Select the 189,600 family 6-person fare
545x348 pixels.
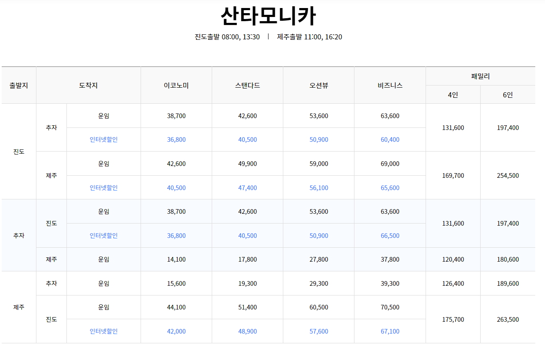508,284
